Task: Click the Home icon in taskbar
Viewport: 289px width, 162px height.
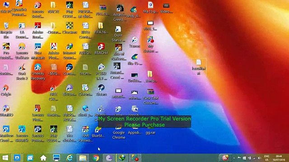Action: tap(43, 158)
